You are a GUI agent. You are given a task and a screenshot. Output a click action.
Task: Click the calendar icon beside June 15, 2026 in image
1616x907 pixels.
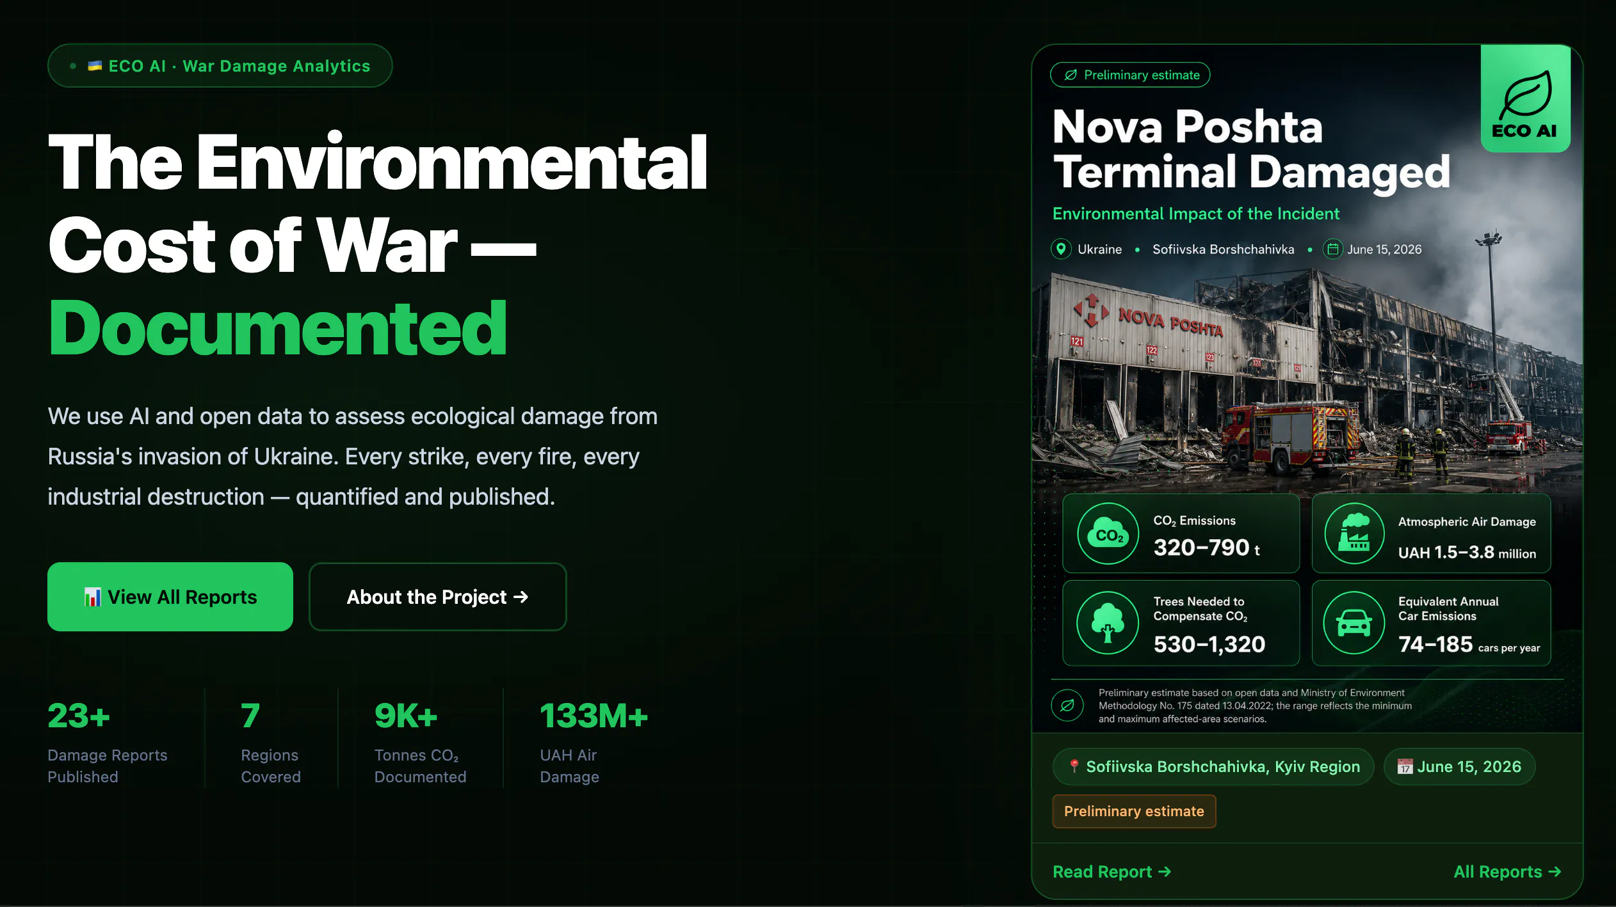pos(1332,249)
